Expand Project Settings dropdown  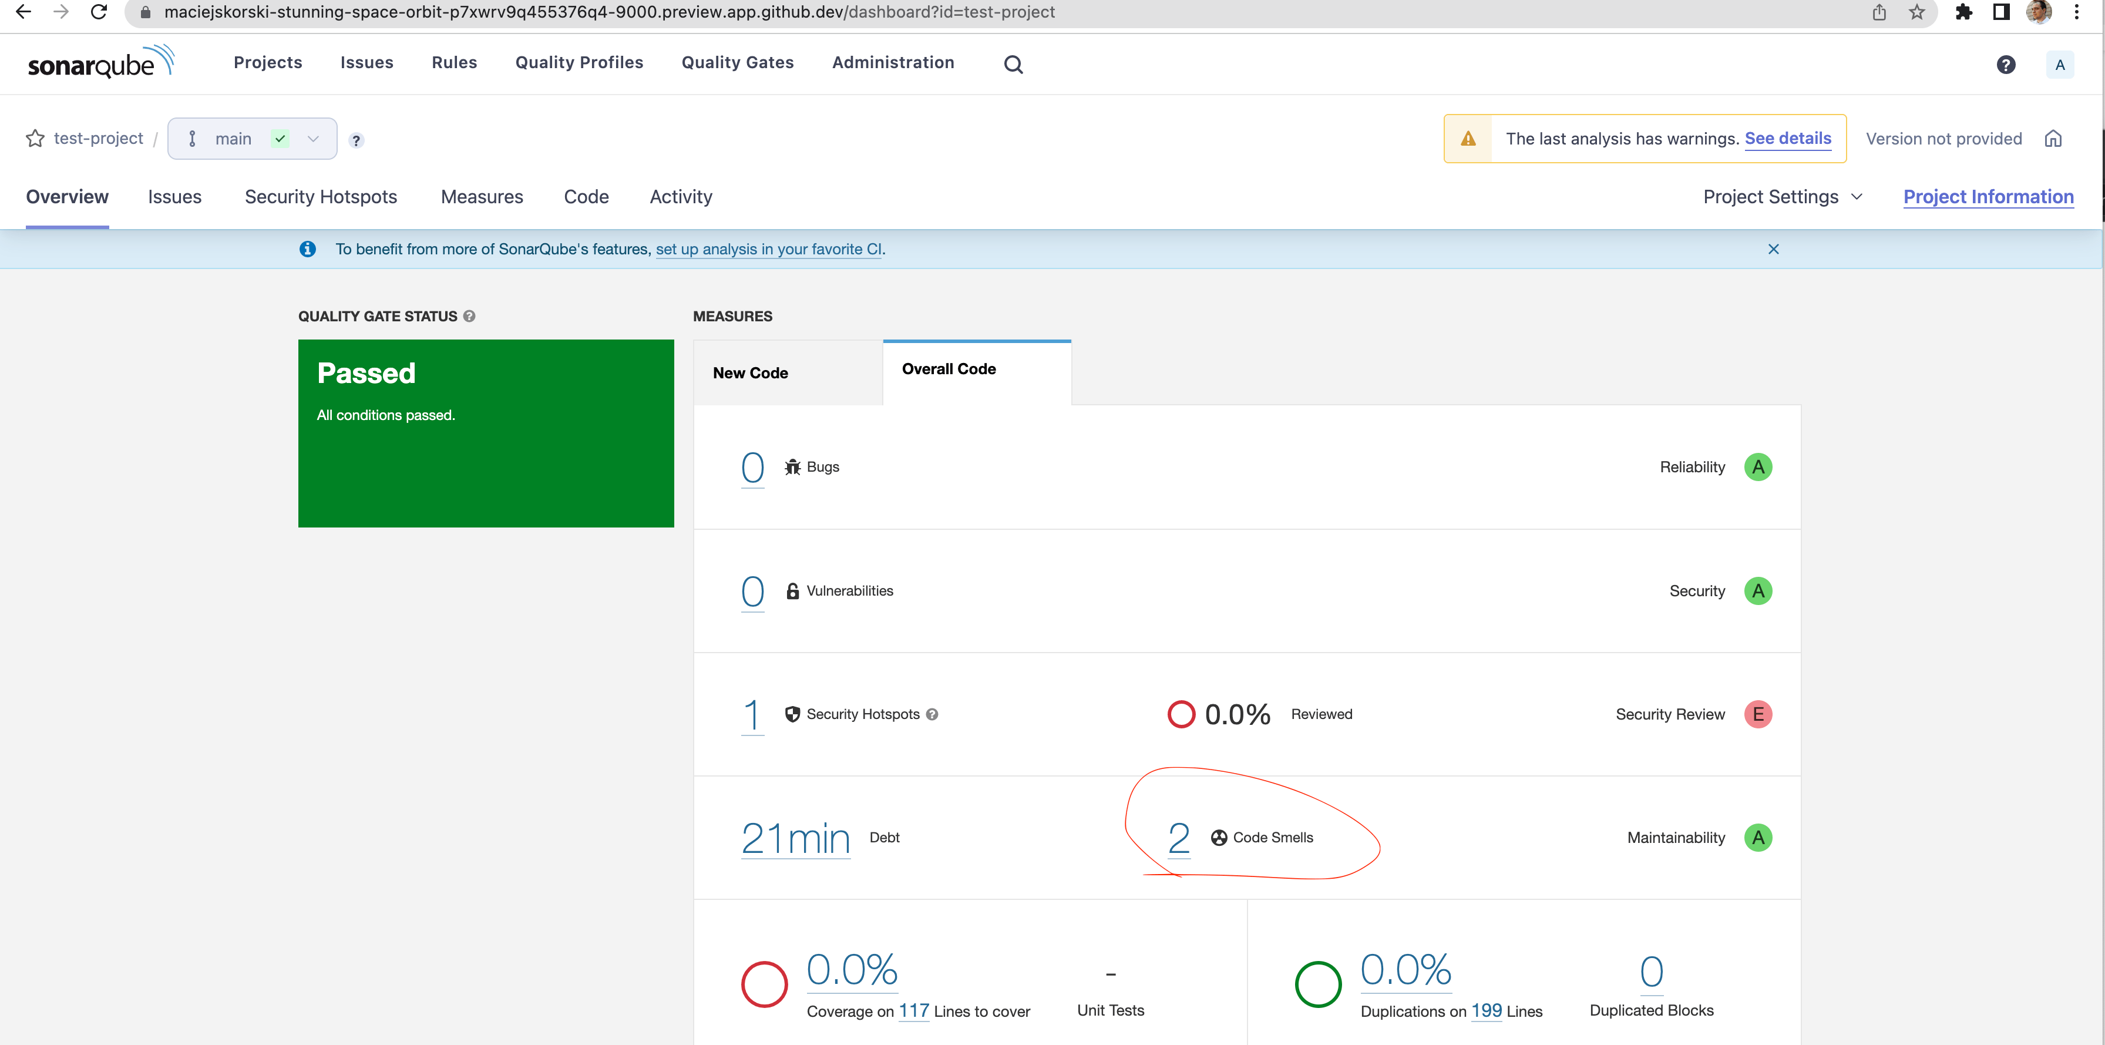1782,197
